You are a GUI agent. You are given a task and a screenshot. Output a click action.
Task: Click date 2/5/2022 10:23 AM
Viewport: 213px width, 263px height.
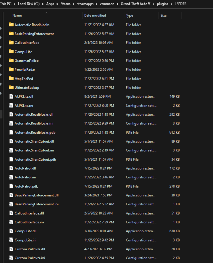(98, 213)
